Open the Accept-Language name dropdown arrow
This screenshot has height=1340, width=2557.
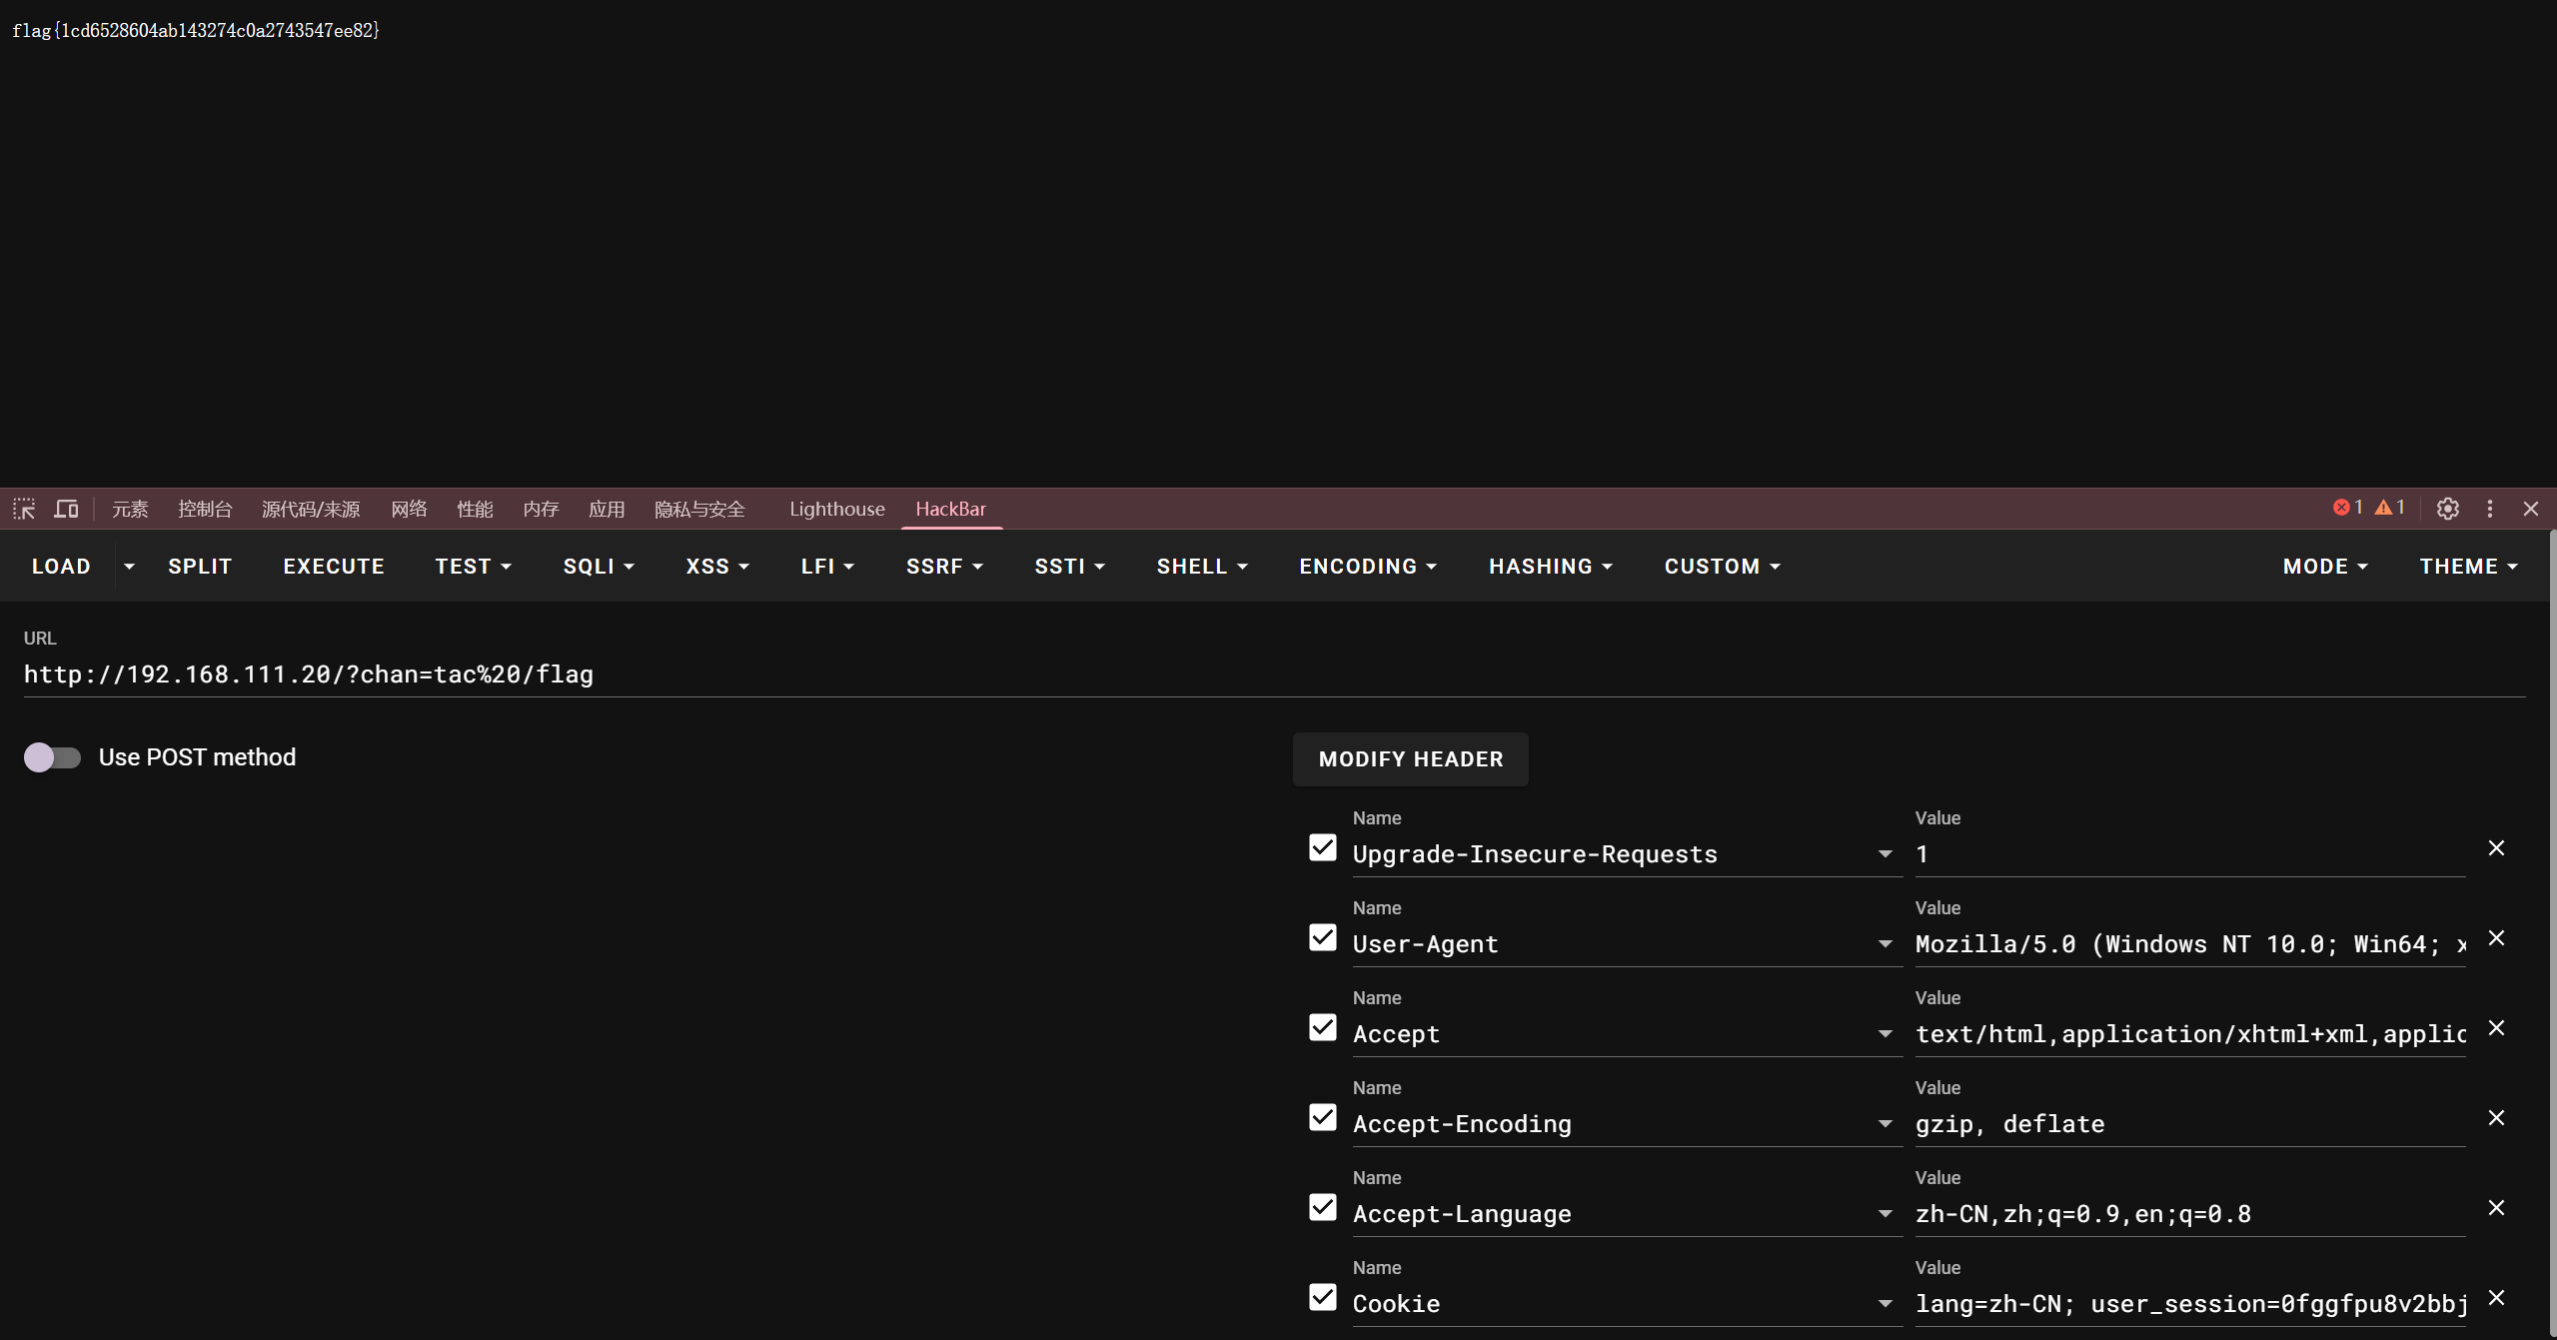(1885, 1214)
